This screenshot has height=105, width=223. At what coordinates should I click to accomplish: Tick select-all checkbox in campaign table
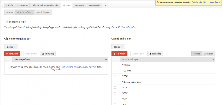tap(115, 60)
